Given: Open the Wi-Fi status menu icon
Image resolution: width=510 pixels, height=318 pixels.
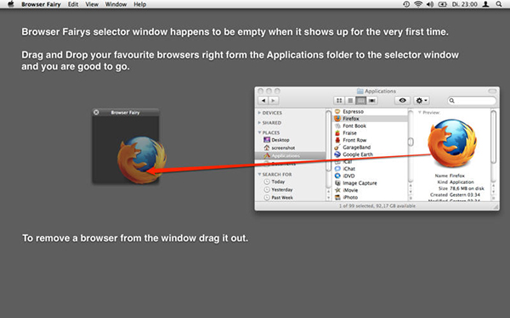Looking at the screenshot, I should click(x=418, y=4).
